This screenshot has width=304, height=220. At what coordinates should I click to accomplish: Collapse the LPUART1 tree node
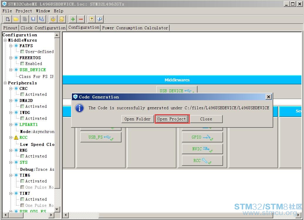point(11,125)
